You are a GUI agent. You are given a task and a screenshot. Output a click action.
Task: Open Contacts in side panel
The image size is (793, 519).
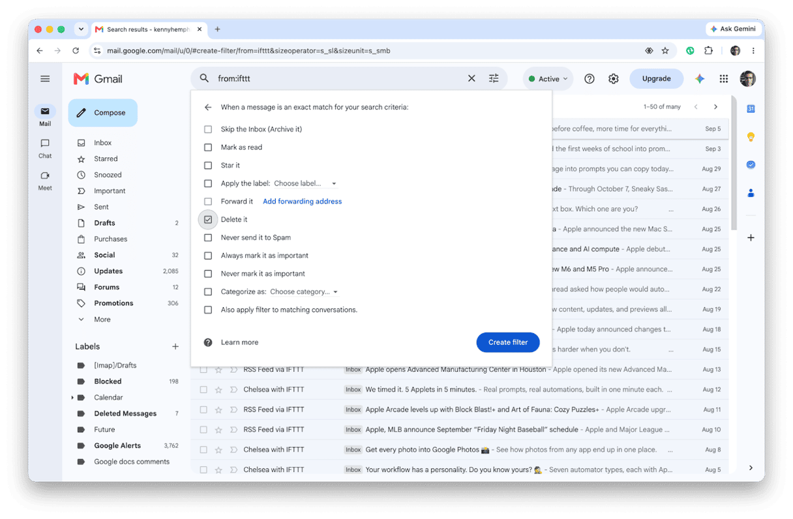coord(751,193)
